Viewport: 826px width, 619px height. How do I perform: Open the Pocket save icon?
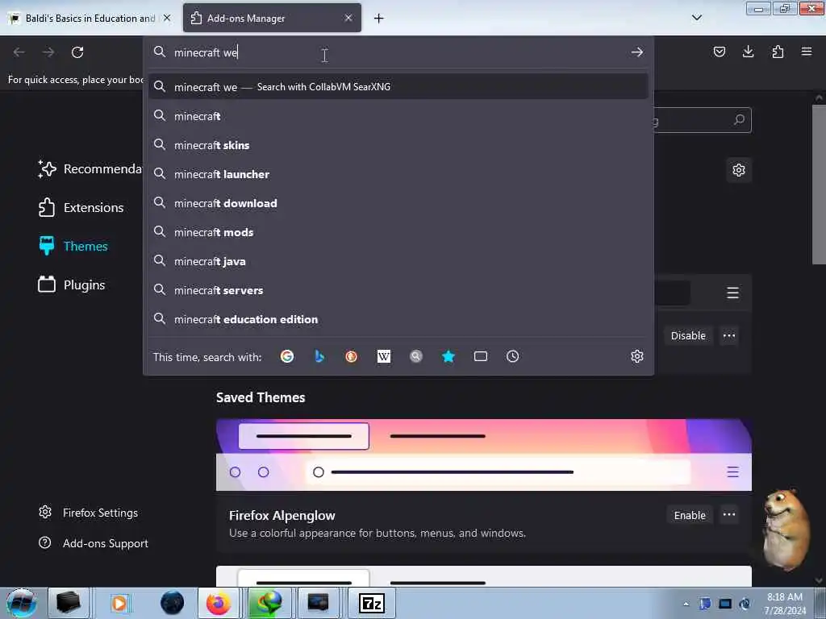719,52
